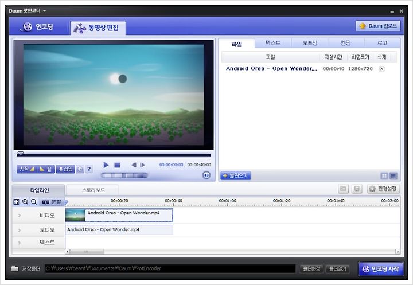413x285 pixels.
Task: Click the timeline fit-to-window icon
Action: (16, 202)
